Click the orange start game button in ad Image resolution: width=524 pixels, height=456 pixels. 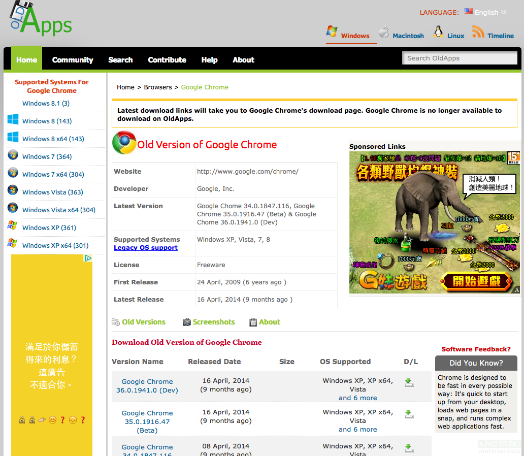coord(476,281)
